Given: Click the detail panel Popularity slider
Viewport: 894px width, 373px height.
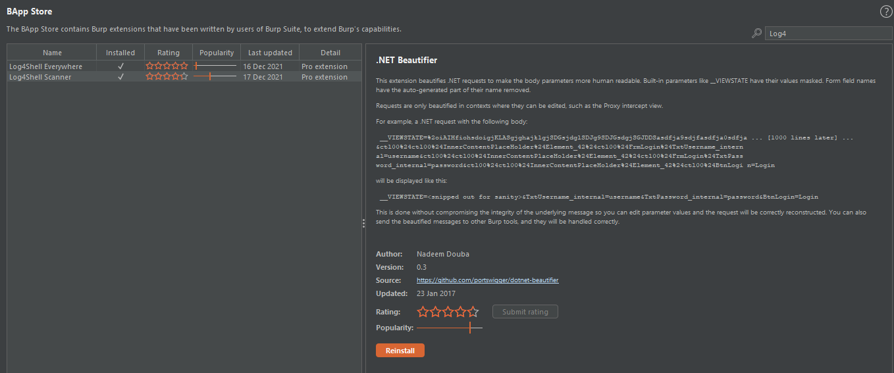Looking at the screenshot, I should point(450,328).
